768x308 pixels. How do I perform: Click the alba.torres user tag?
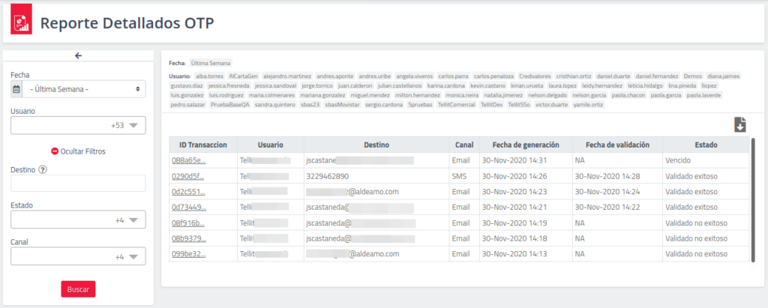point(209,76)
